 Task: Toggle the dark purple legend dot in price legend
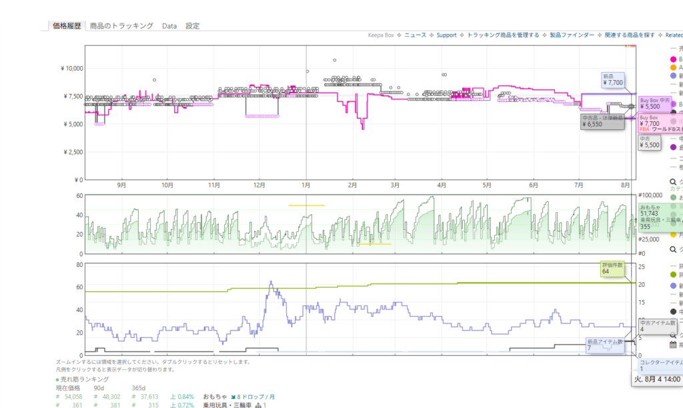pos(674,147)
